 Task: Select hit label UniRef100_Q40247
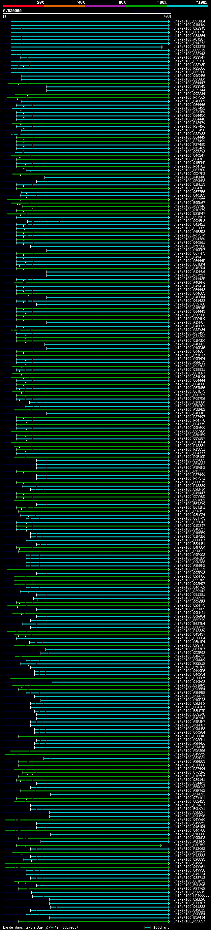point(189,156)
